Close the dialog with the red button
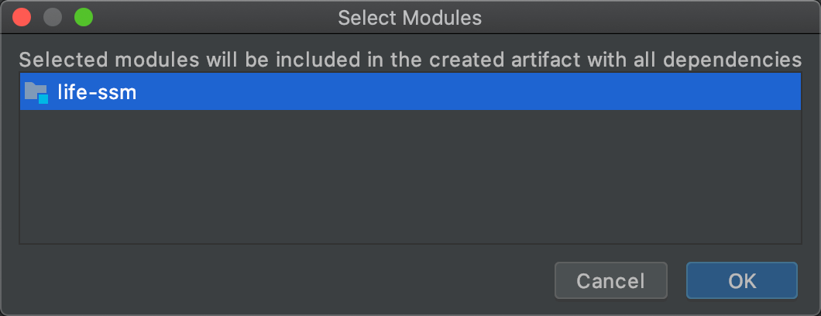The image size is (821, 316). [22, 17]
